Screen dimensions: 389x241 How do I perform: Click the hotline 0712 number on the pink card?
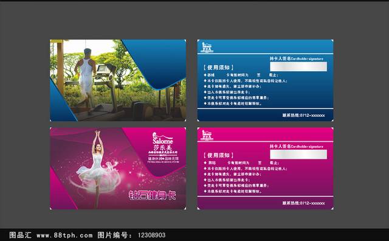[304, 203]
